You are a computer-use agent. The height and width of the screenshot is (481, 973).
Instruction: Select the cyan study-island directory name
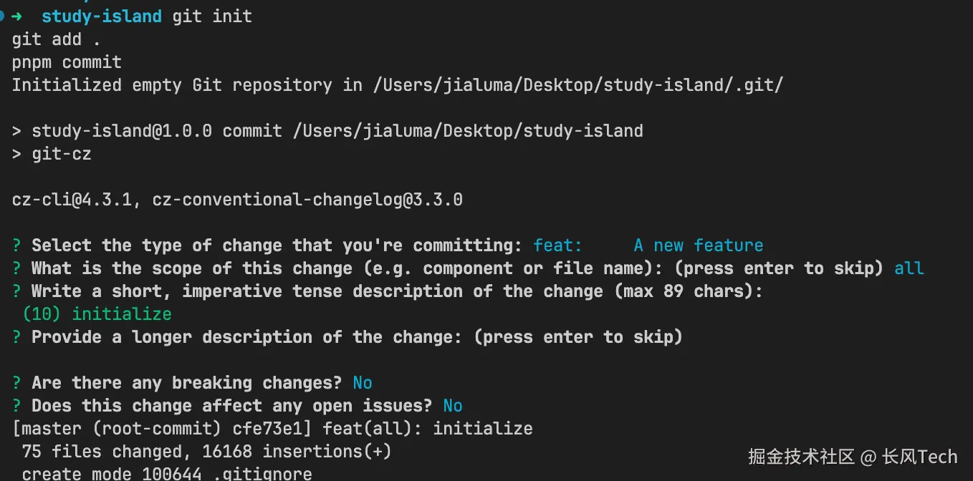coord(101,16)
